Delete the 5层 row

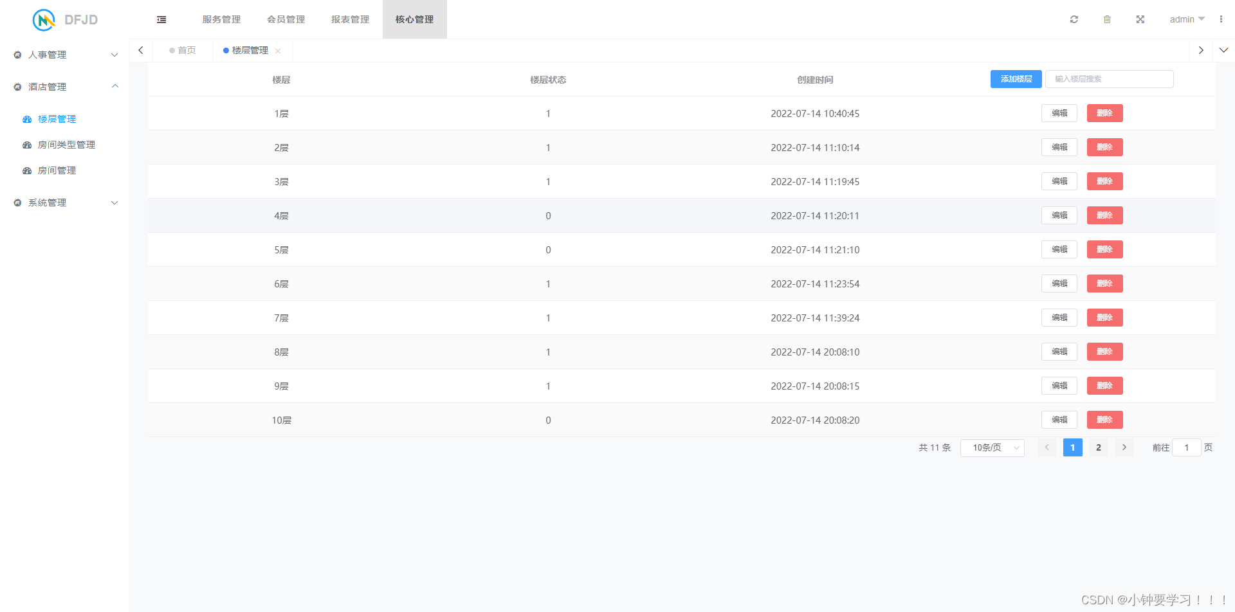[x=1104, y=249]
